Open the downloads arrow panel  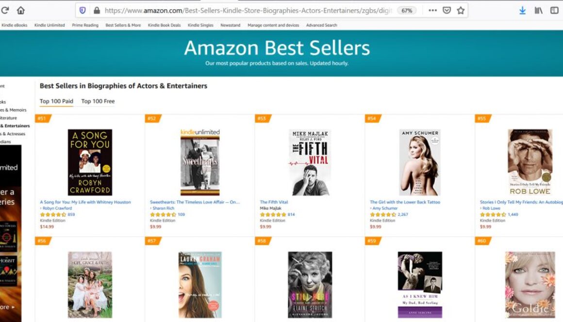tap(522, 10)
